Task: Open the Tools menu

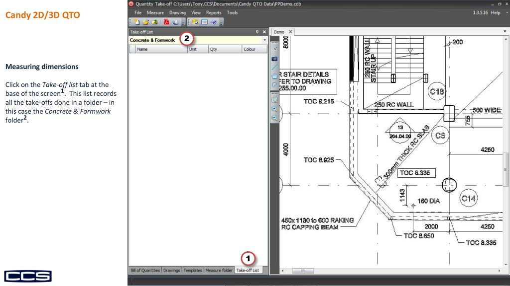Action: click(x=232, y=12)
